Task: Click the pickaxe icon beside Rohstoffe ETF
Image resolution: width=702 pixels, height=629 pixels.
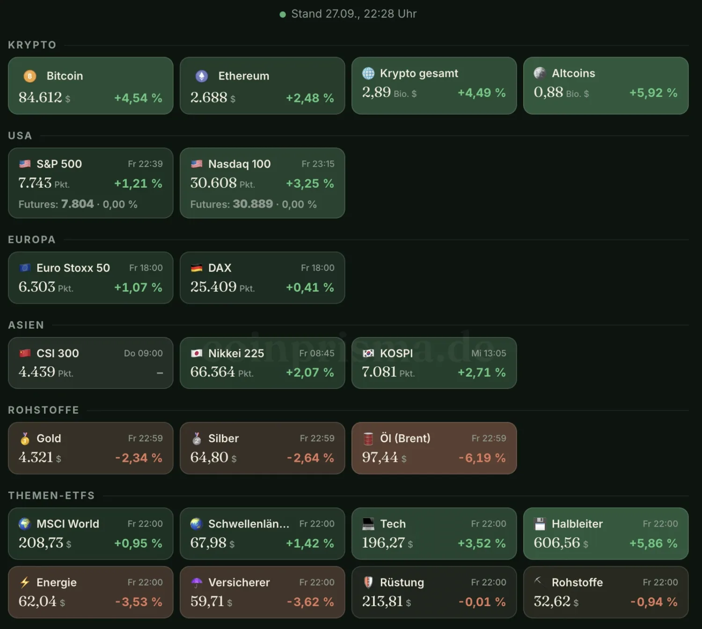Action: tap(540, 582)
